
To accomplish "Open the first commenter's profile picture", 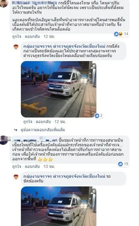I will click(4, 3).
